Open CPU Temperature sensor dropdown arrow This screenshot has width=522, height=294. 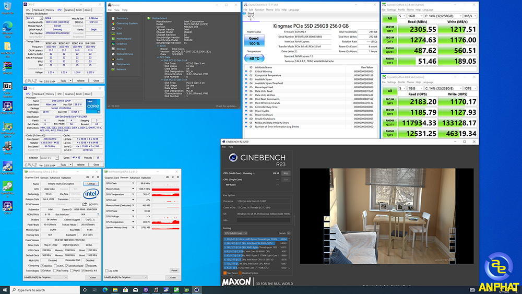133,222
